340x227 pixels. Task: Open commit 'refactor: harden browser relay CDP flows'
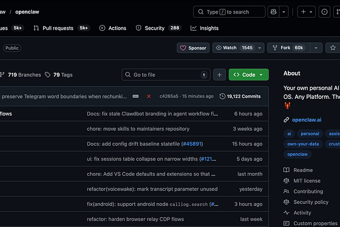pos(135,219)
